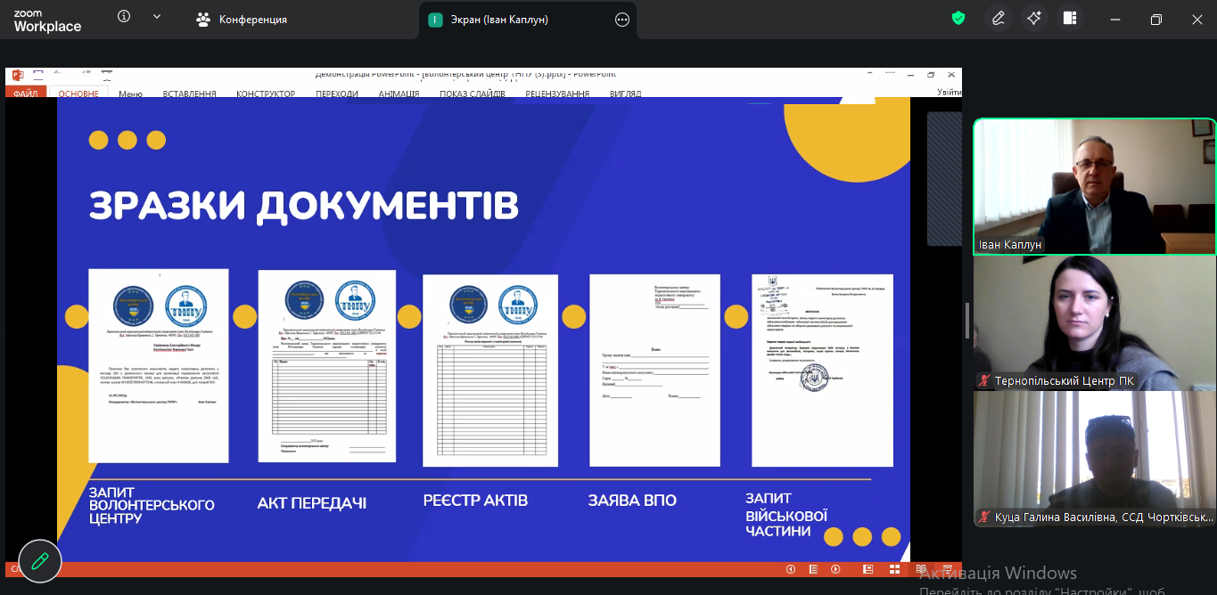Viewport: 1217px width, 595px height.
Task: Click the green annotation pencil button
Action: point(40,561)
